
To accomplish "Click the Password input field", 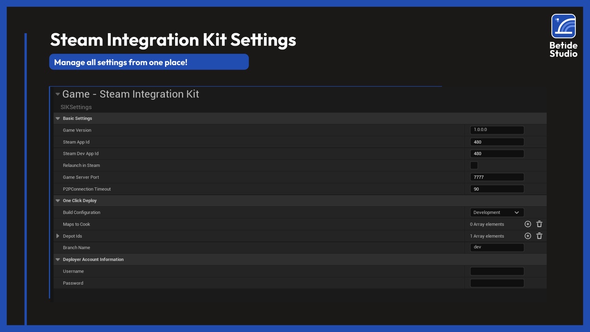I will [x=496, y=283].
